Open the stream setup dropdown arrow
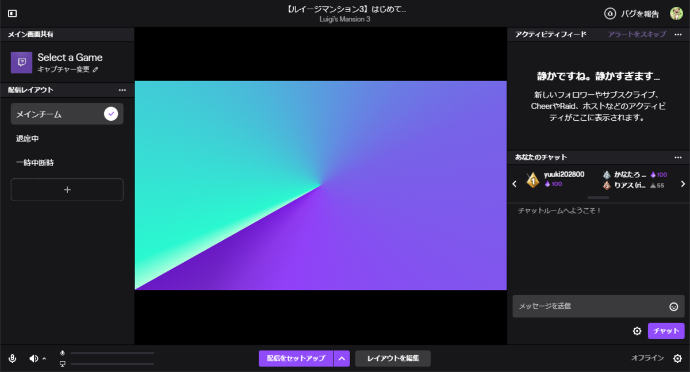690x372 pixels. click(342, 358)
